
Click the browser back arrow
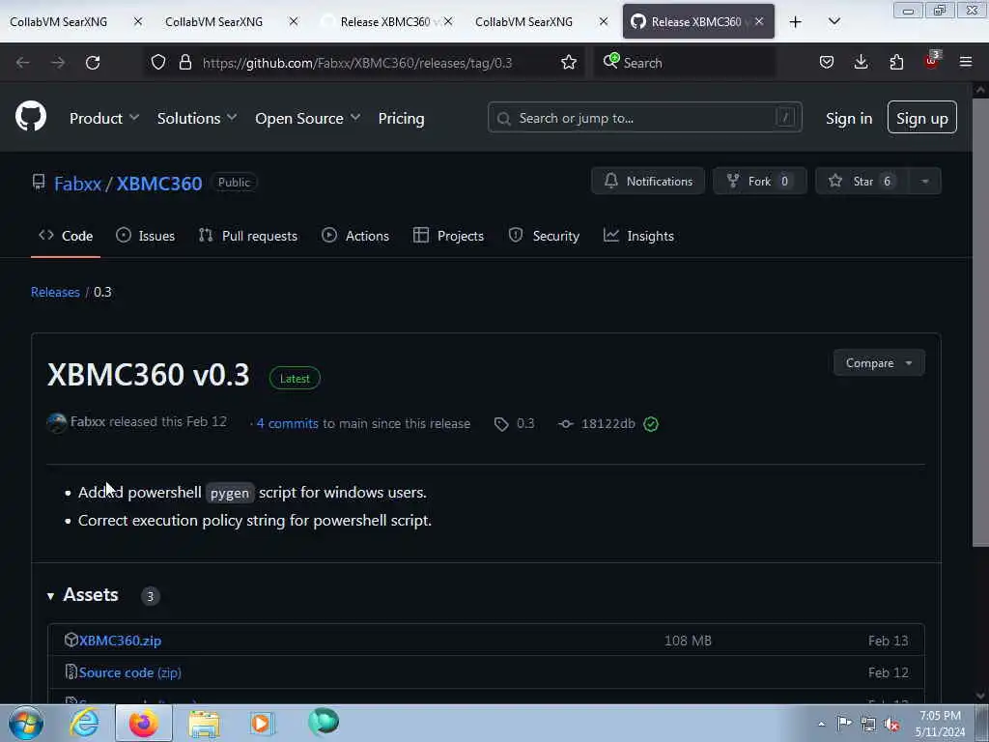click(x=23, y=63)
